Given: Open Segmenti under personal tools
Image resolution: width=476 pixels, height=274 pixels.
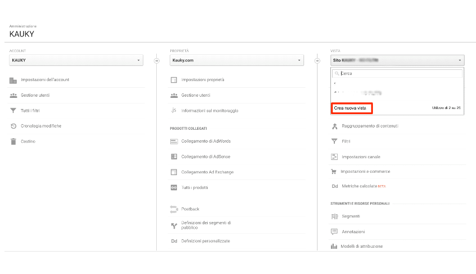Looking at the screenshot, I should click(x=351, y=216).
